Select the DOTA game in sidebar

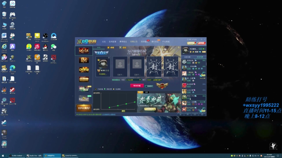click(x=84, y=50)
